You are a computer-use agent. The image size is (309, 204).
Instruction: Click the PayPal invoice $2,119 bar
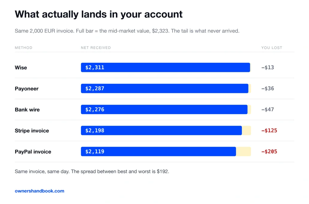click(x=158, y=151)
